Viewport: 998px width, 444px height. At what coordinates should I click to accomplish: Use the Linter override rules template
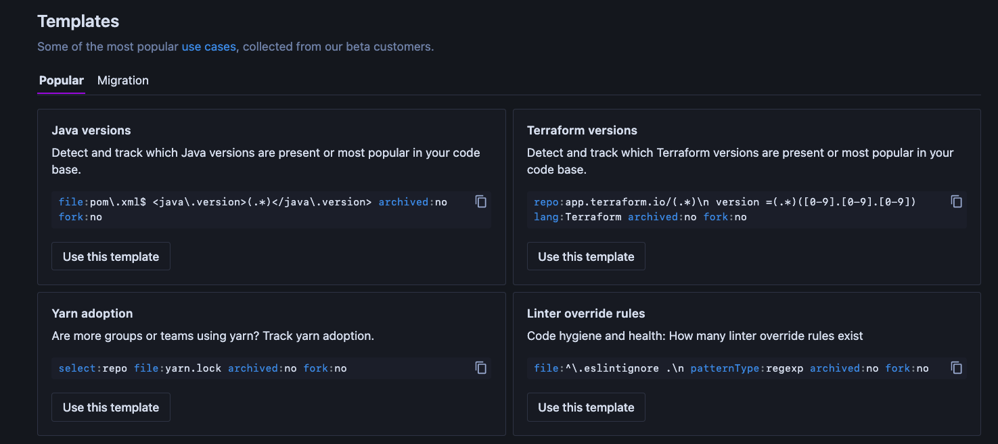tap(586, 408)
